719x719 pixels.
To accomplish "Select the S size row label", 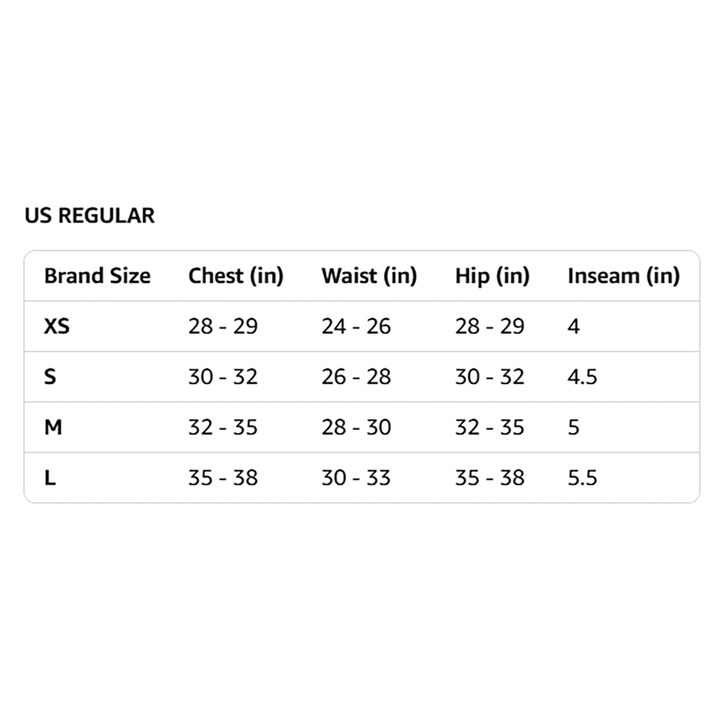I will click(50, 377).
